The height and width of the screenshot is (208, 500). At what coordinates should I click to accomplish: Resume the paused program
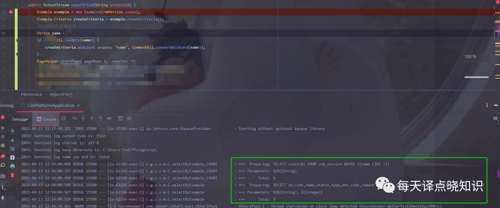3,128
